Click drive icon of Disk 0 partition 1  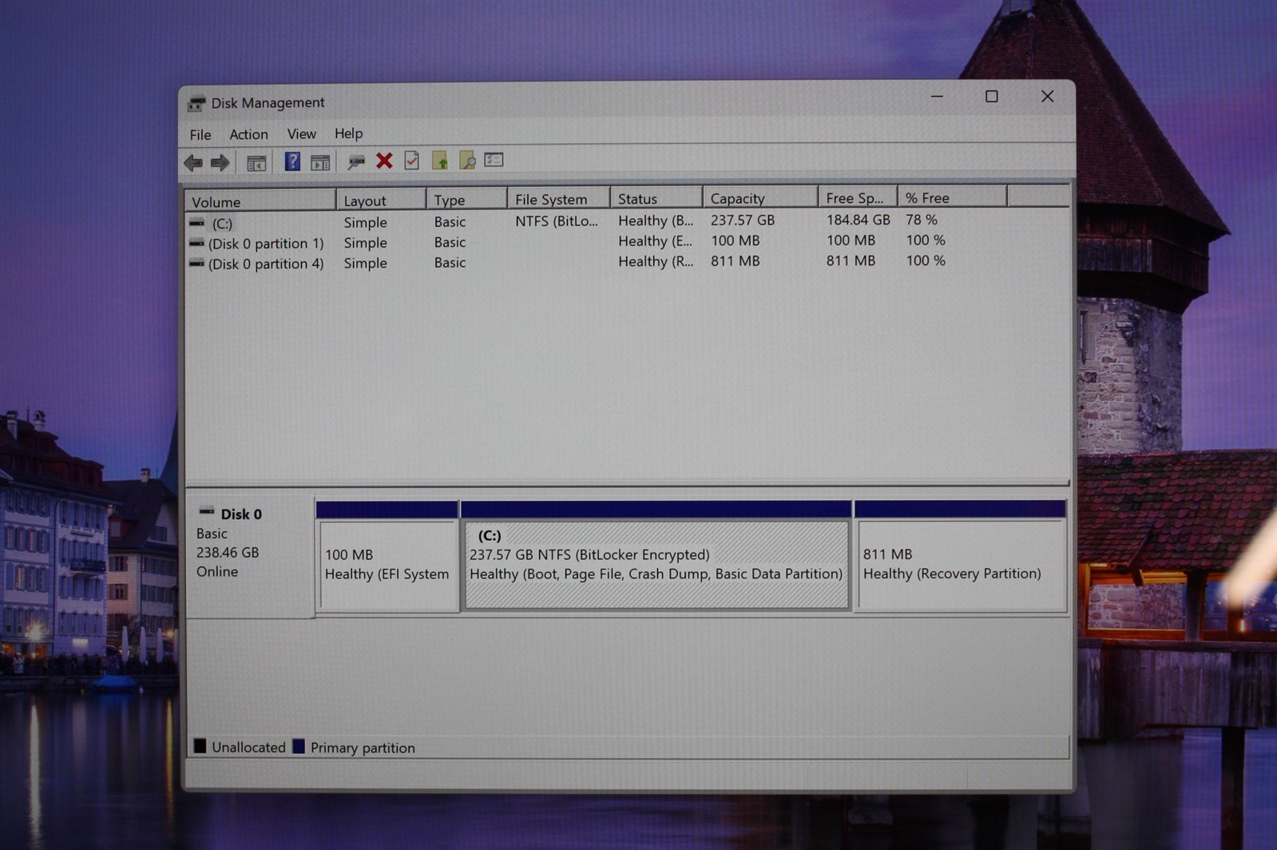196,243
